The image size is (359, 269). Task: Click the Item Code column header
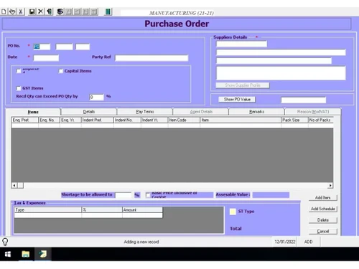pyautogui.click(x=184, y=120)
